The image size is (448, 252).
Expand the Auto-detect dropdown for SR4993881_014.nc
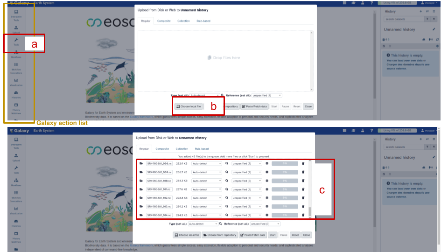click(206, 215)
